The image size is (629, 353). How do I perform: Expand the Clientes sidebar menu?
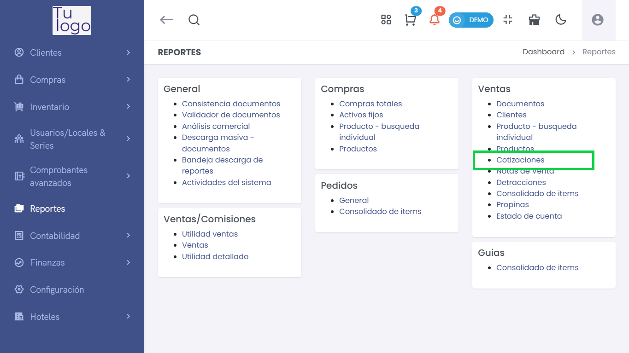(72, 52)
